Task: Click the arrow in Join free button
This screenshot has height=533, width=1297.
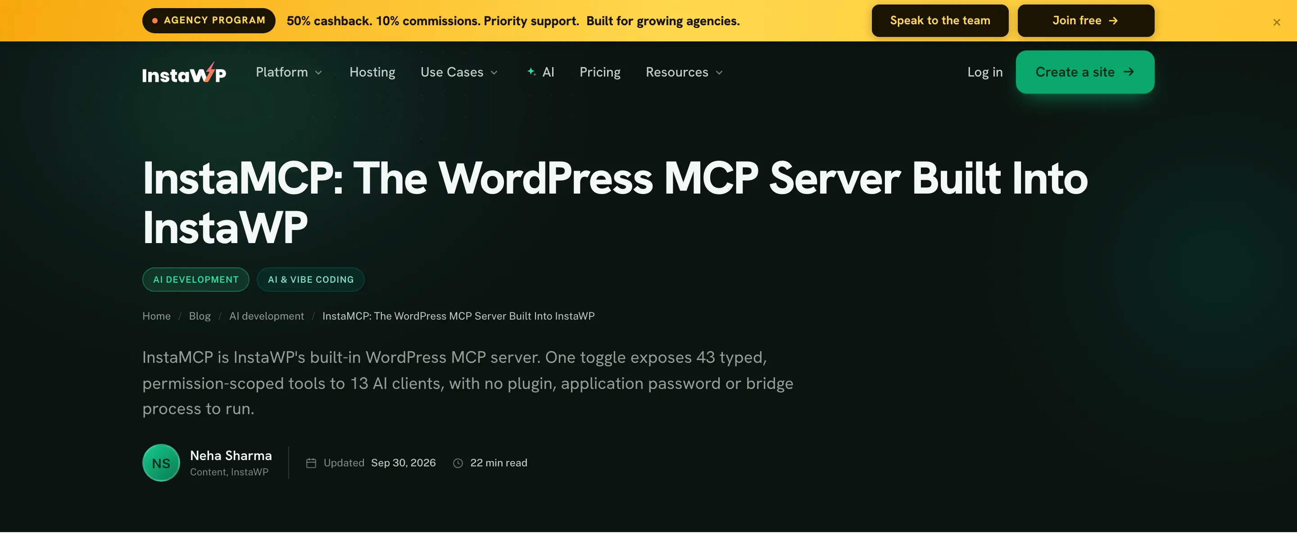Action: tap(1113, 21)
